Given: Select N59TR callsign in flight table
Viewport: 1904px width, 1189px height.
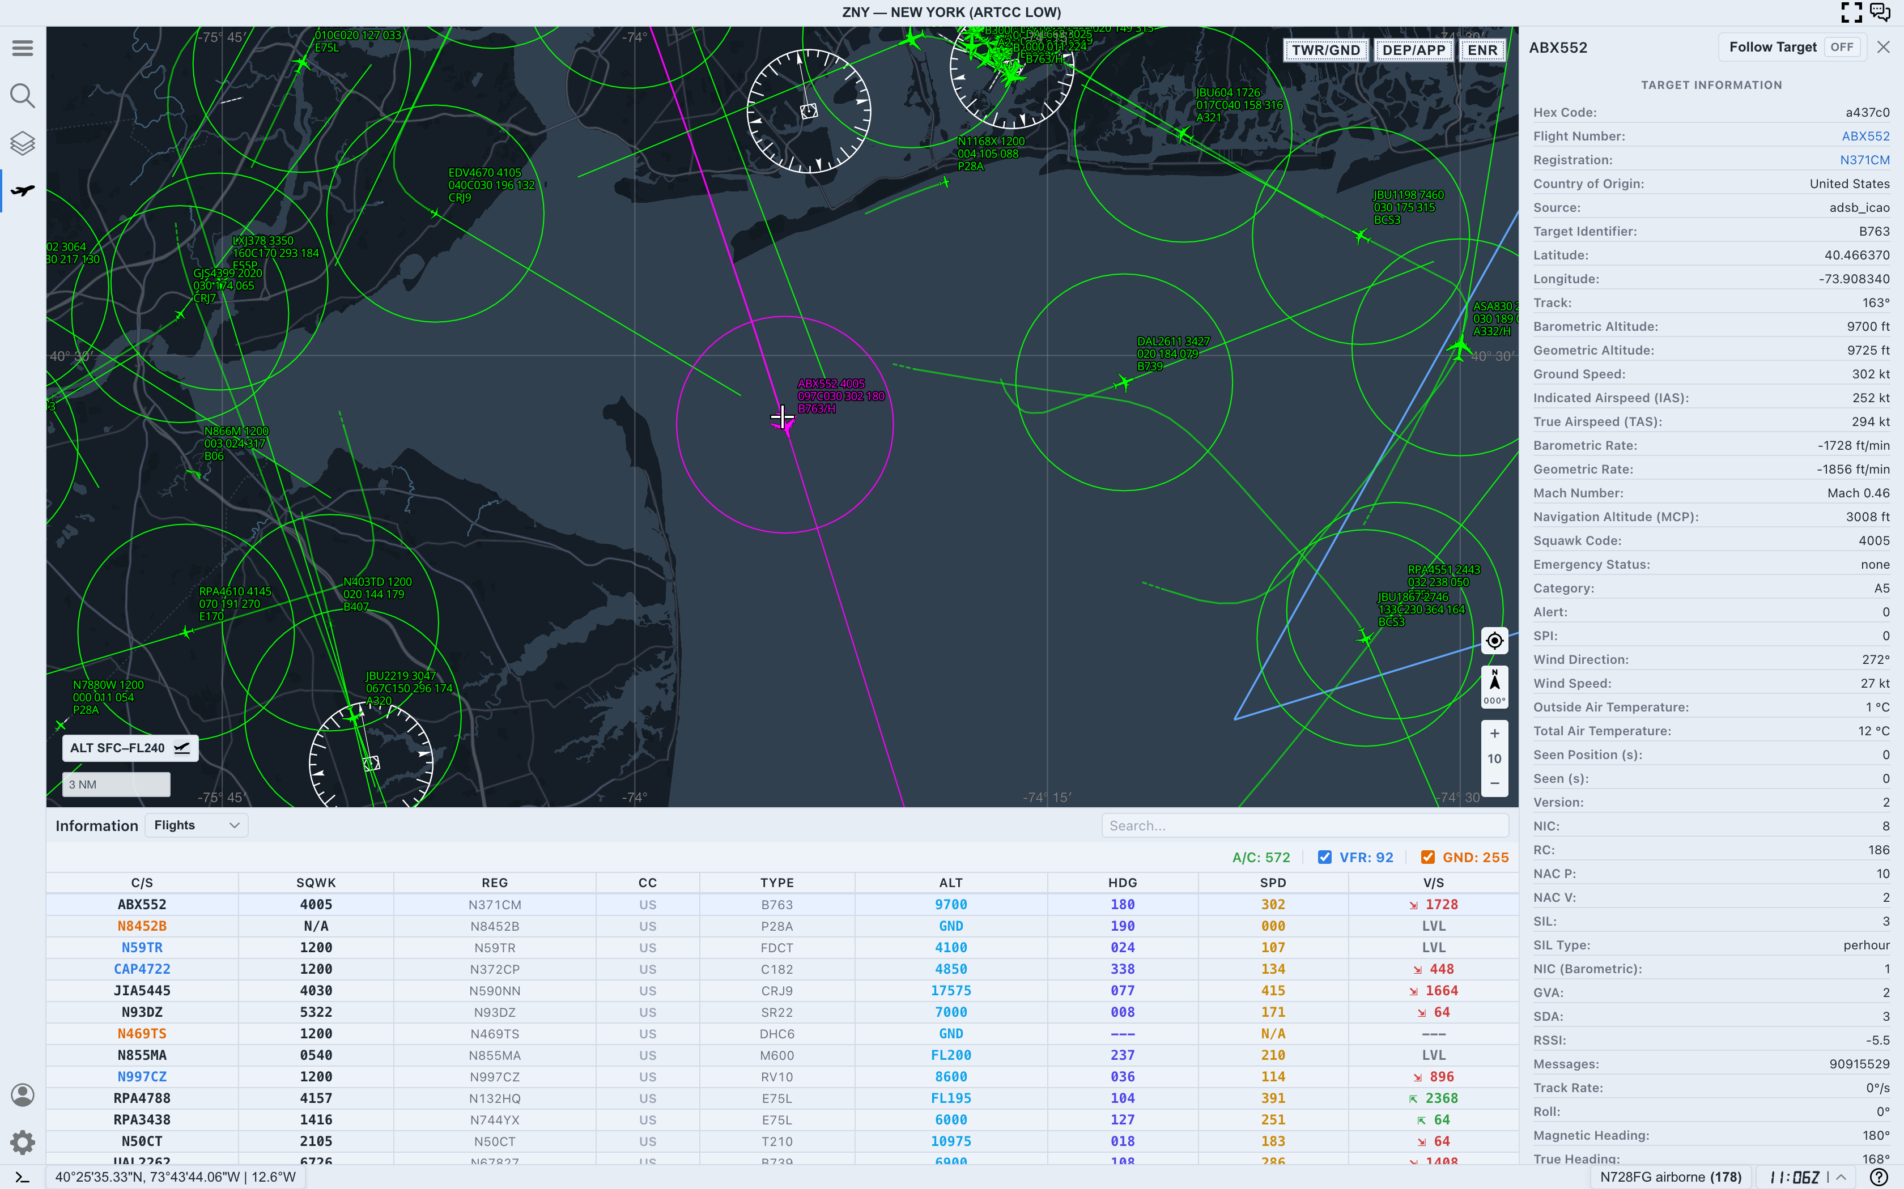Looking at the screenshot, I should 142,948.
